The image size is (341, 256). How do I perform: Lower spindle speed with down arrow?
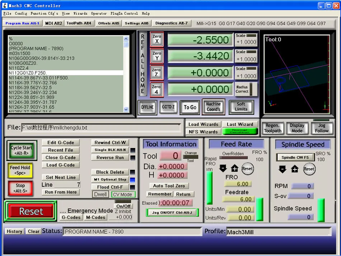coord(283,169)
